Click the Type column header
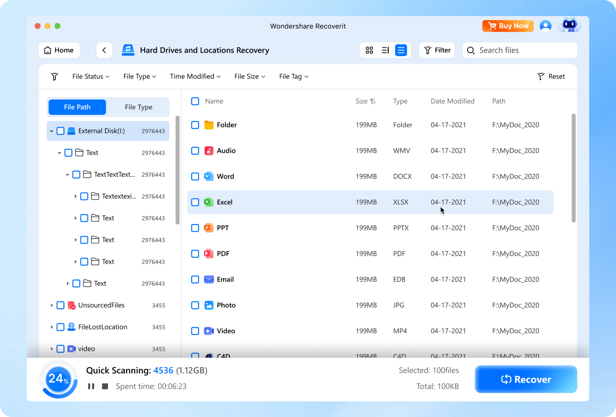 tap(400, 101)
